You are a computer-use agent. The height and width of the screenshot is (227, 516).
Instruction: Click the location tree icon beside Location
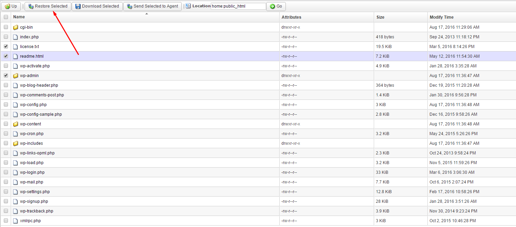coord(188,6)
